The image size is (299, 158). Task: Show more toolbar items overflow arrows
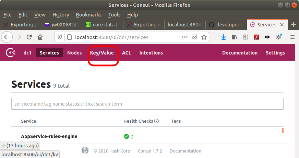267,37
